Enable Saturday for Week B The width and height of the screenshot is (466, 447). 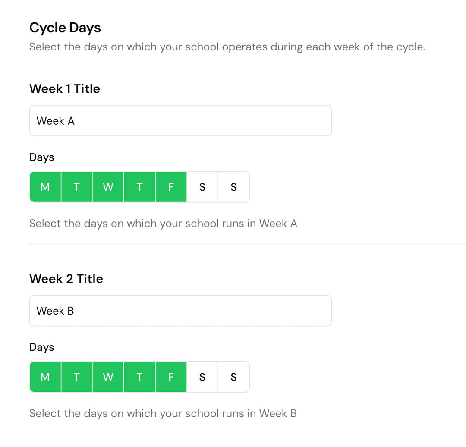202,377
